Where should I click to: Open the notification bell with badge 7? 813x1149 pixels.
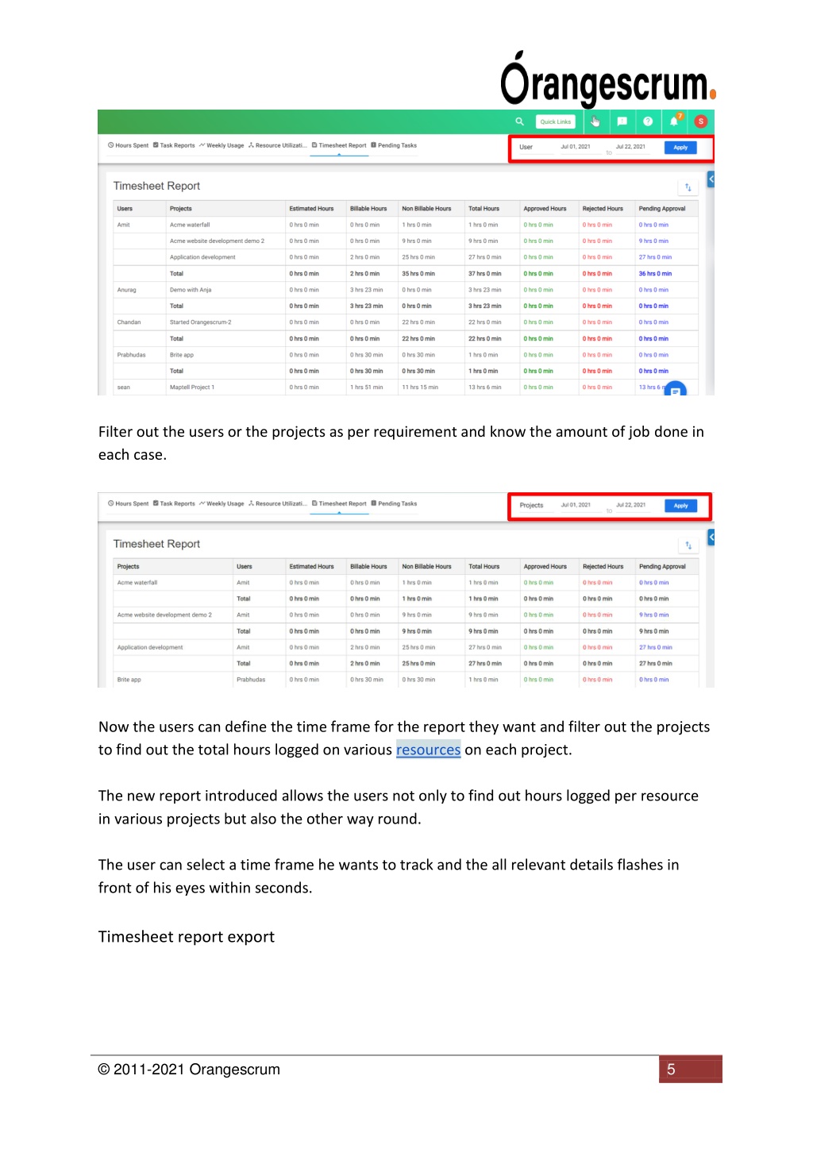point(675,121)
